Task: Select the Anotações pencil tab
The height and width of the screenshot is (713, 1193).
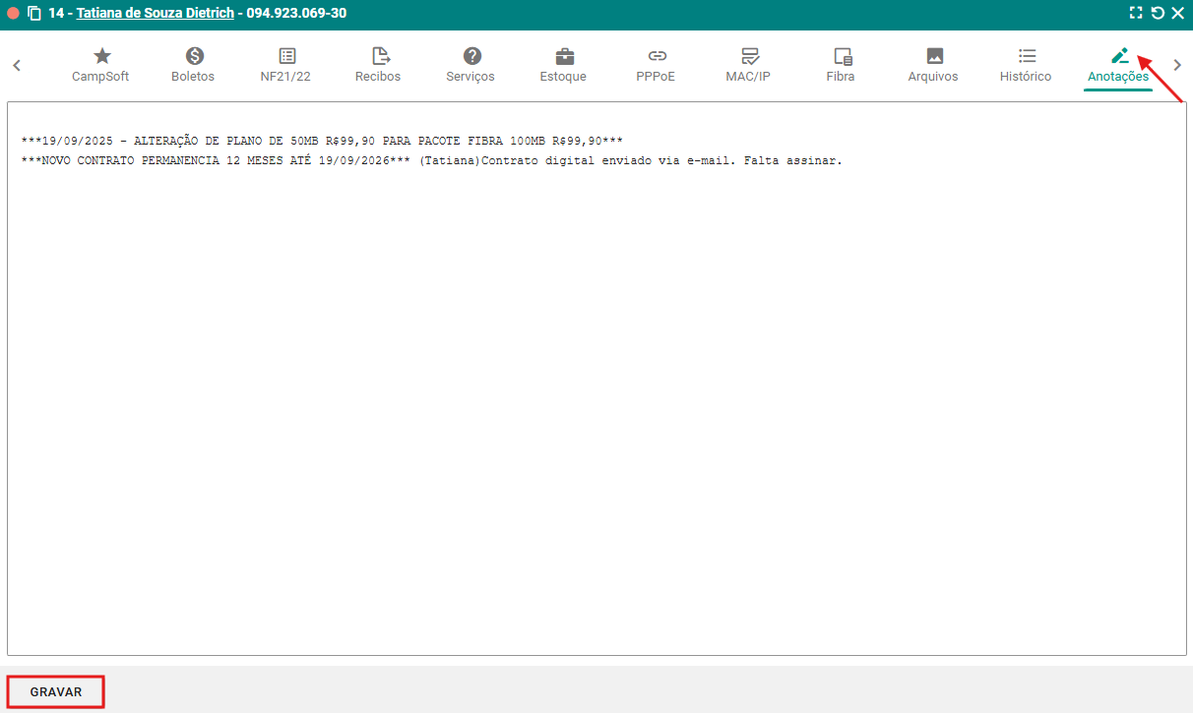Action: (1118, 56)
